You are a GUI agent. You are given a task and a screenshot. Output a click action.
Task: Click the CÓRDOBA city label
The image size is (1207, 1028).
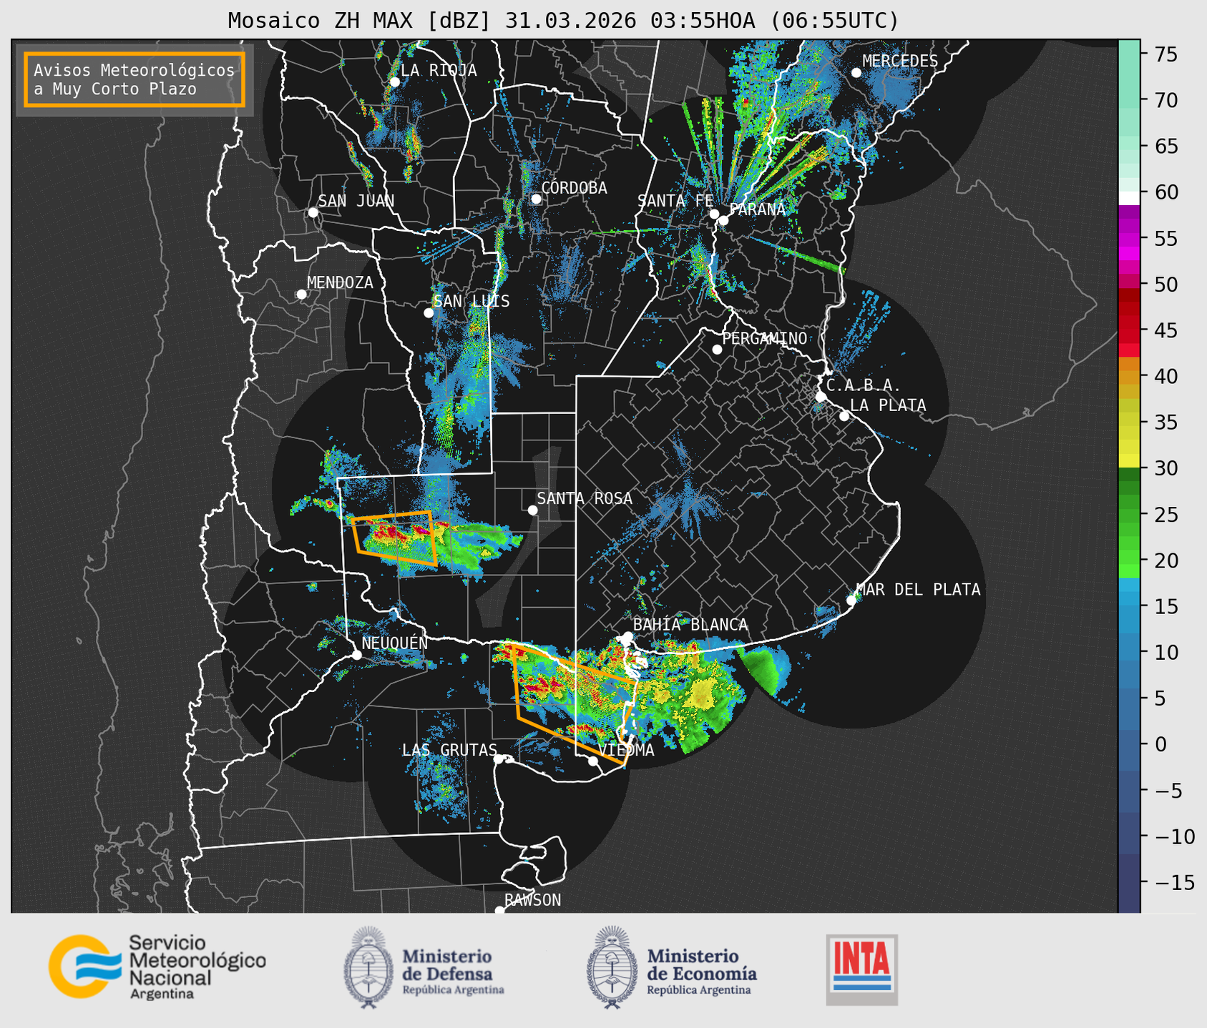pos(574,188)
